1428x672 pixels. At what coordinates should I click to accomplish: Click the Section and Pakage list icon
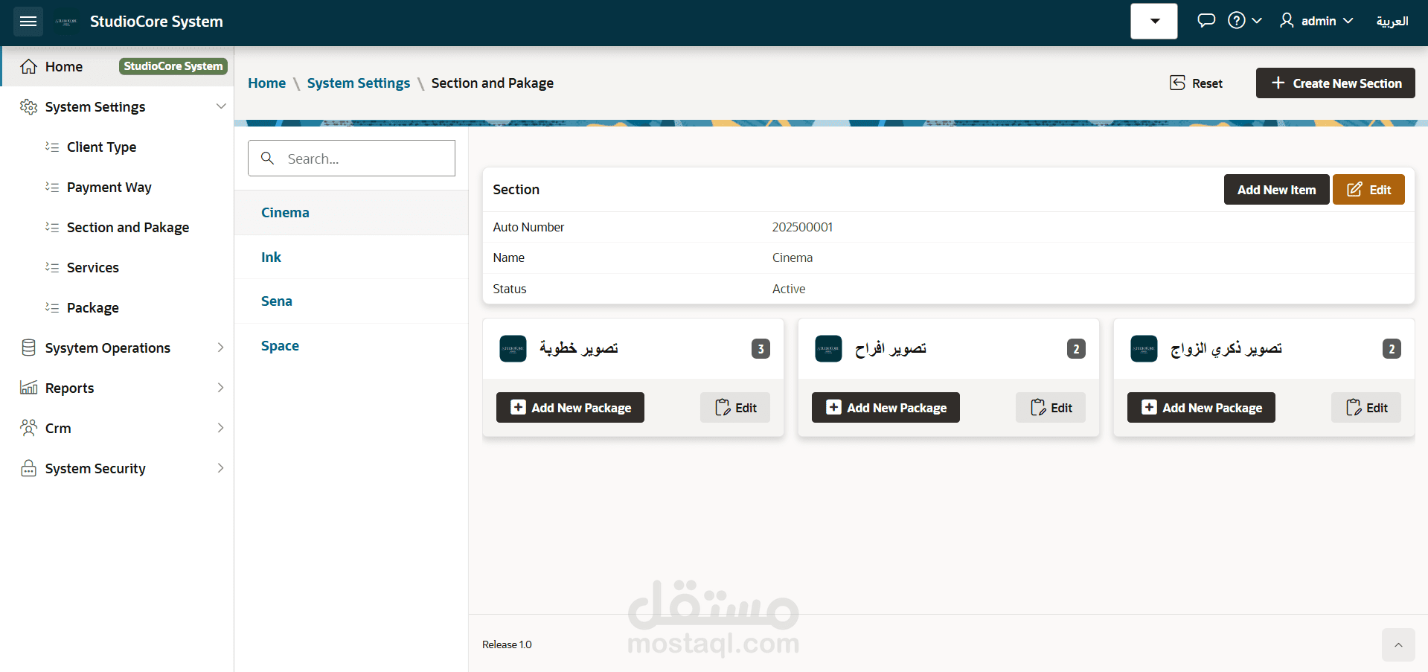[52, 227]
